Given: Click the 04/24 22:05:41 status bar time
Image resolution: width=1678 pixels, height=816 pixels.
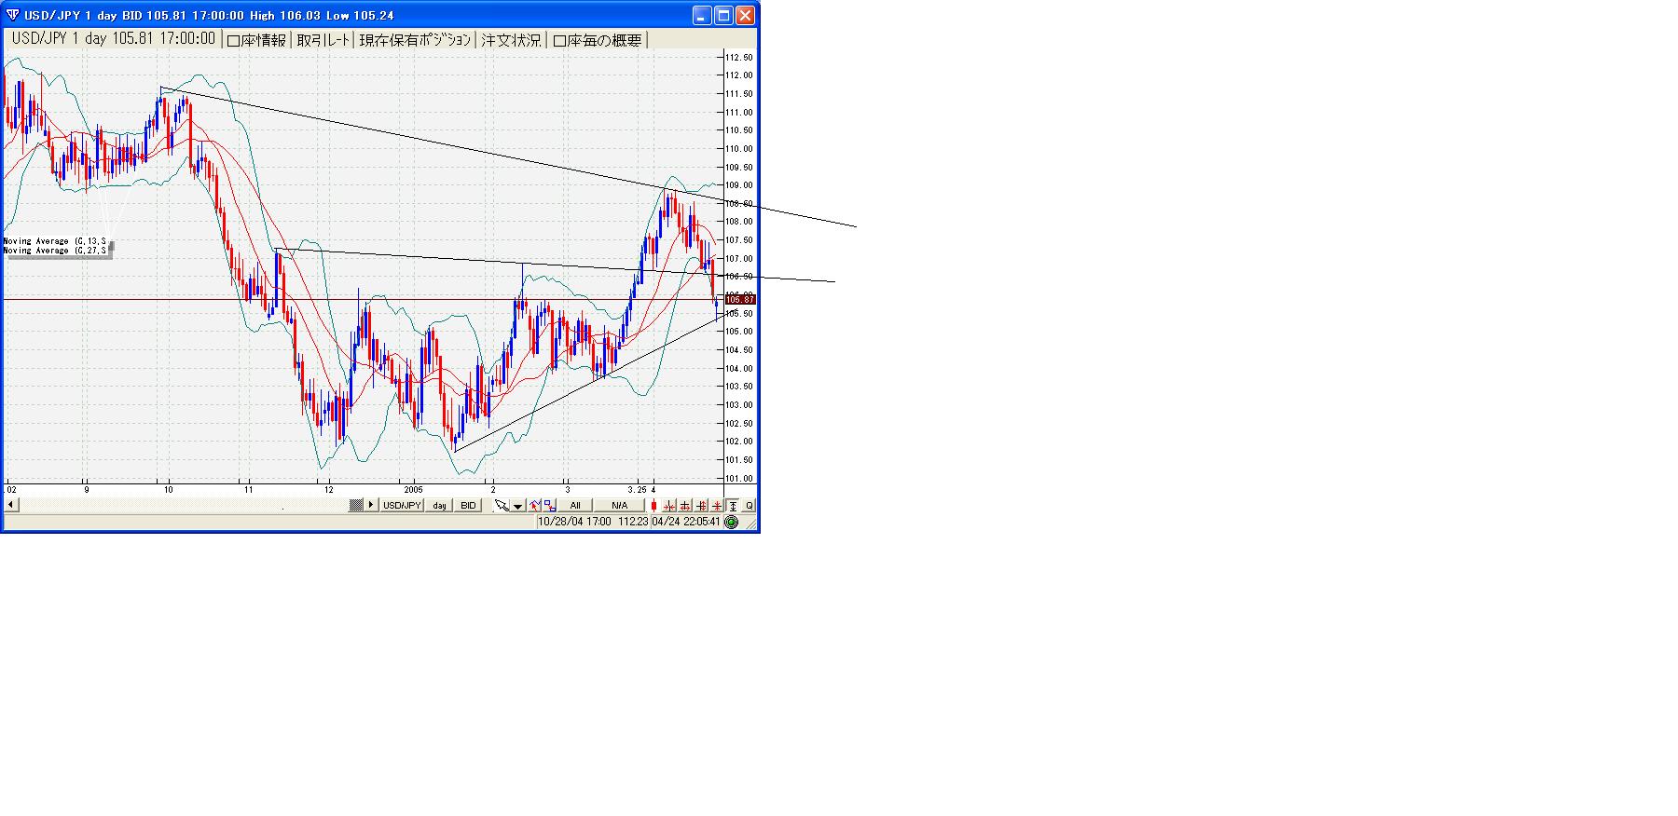Looking at the screenshot, I should 686,522.
